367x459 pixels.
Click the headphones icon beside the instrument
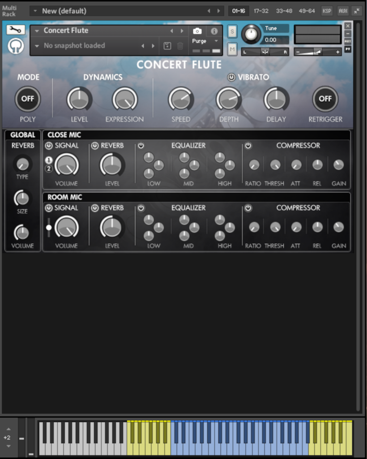(x=15, y=46)
